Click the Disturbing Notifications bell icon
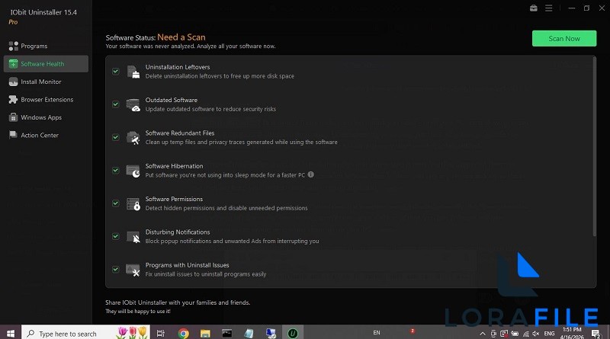The image size is (610, 339). (133, 237)
